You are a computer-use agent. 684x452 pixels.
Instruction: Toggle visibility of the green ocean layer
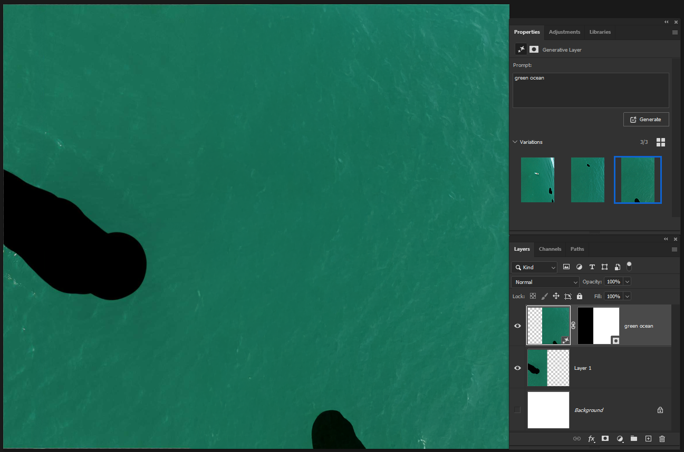click(517, 326)
